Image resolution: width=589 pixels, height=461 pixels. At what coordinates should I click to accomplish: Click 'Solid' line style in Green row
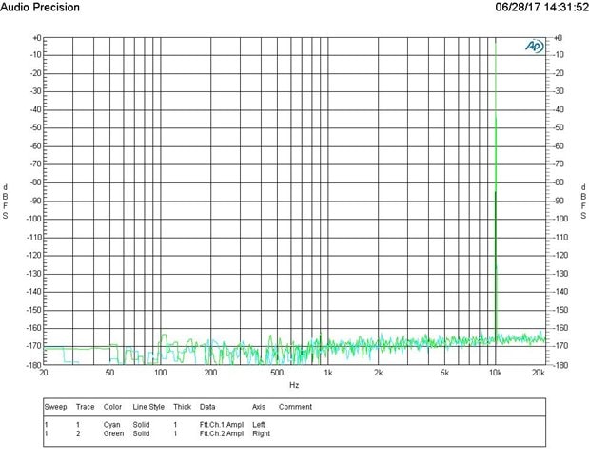tap(141, 433)
